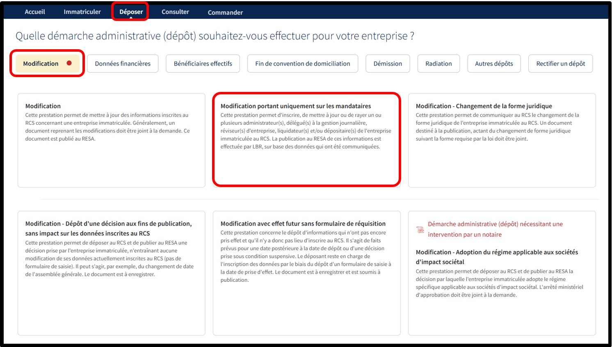The height and width of the screenshot is (347, 612).
Task: Choose the Données financières category
Action: click(x=123, y=64)
